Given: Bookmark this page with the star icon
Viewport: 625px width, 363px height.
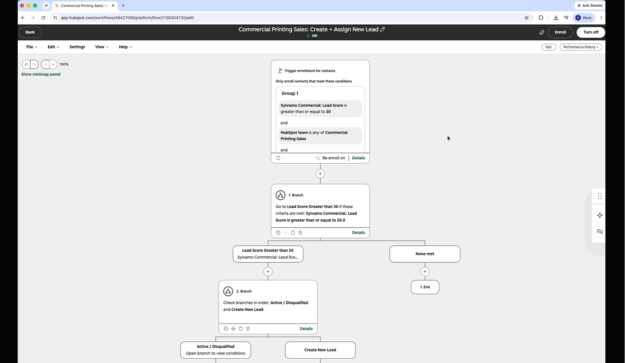Looking at the screenshot, I should pyautogui.click(x=526, y=18).
